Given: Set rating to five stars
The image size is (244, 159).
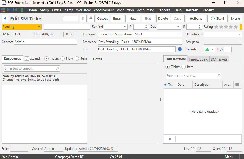Looking at the screenshot, I should pos(236,27).
